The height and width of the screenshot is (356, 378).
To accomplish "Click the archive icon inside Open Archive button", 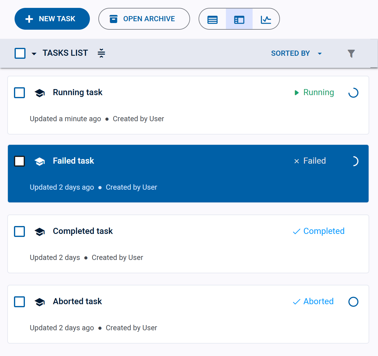I will (x=113, y=18).
